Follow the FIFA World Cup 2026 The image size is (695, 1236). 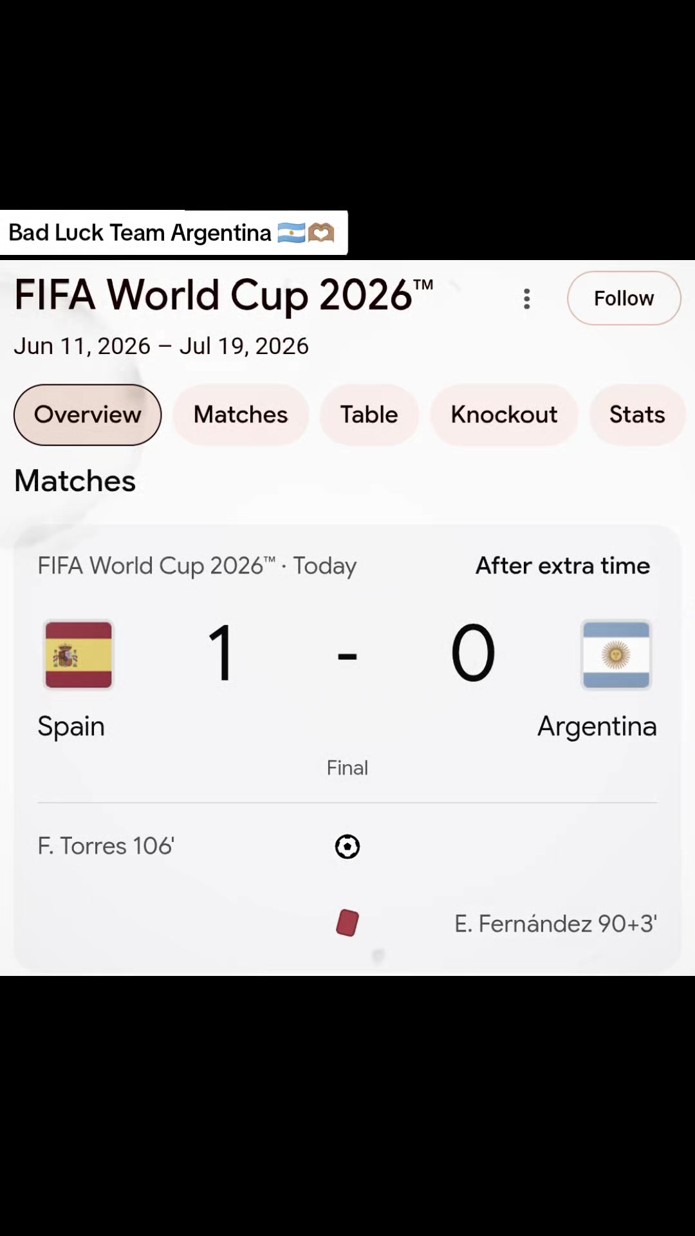click(x=624, y=298)
